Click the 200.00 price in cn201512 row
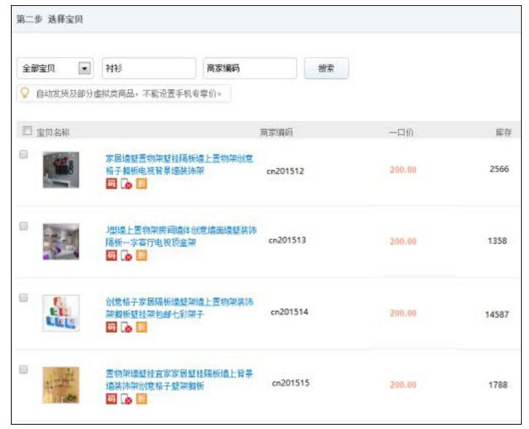This screenshot has height=429, width=529. coord(403,170)
